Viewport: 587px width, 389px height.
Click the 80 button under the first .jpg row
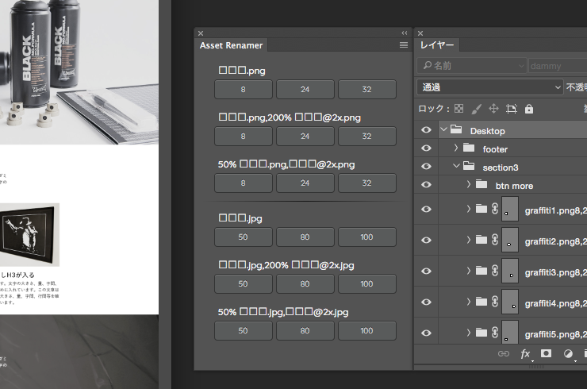point(305,237)
